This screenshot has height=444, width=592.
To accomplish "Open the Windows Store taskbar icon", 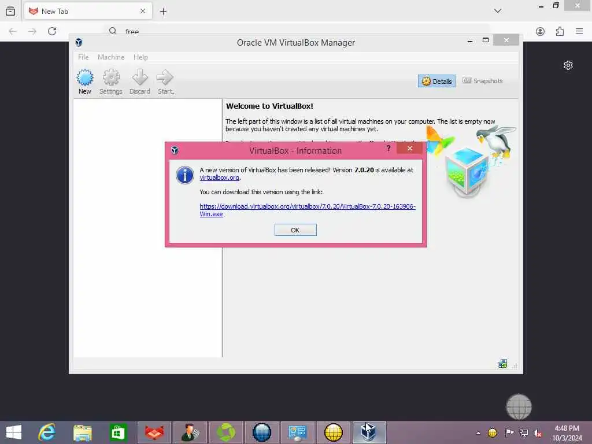I will (x=118, y=432).
